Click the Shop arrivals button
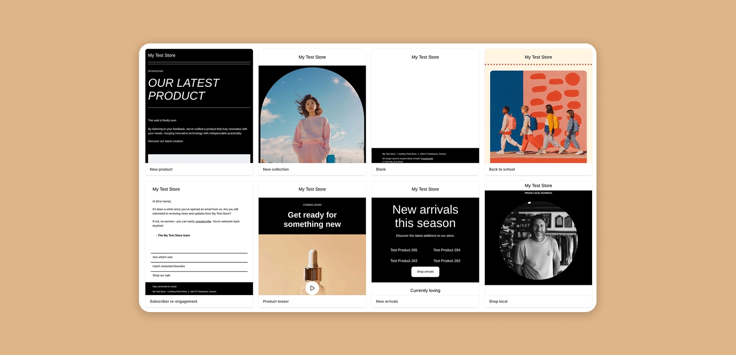The image size is (736, 355). pos(425,272)
